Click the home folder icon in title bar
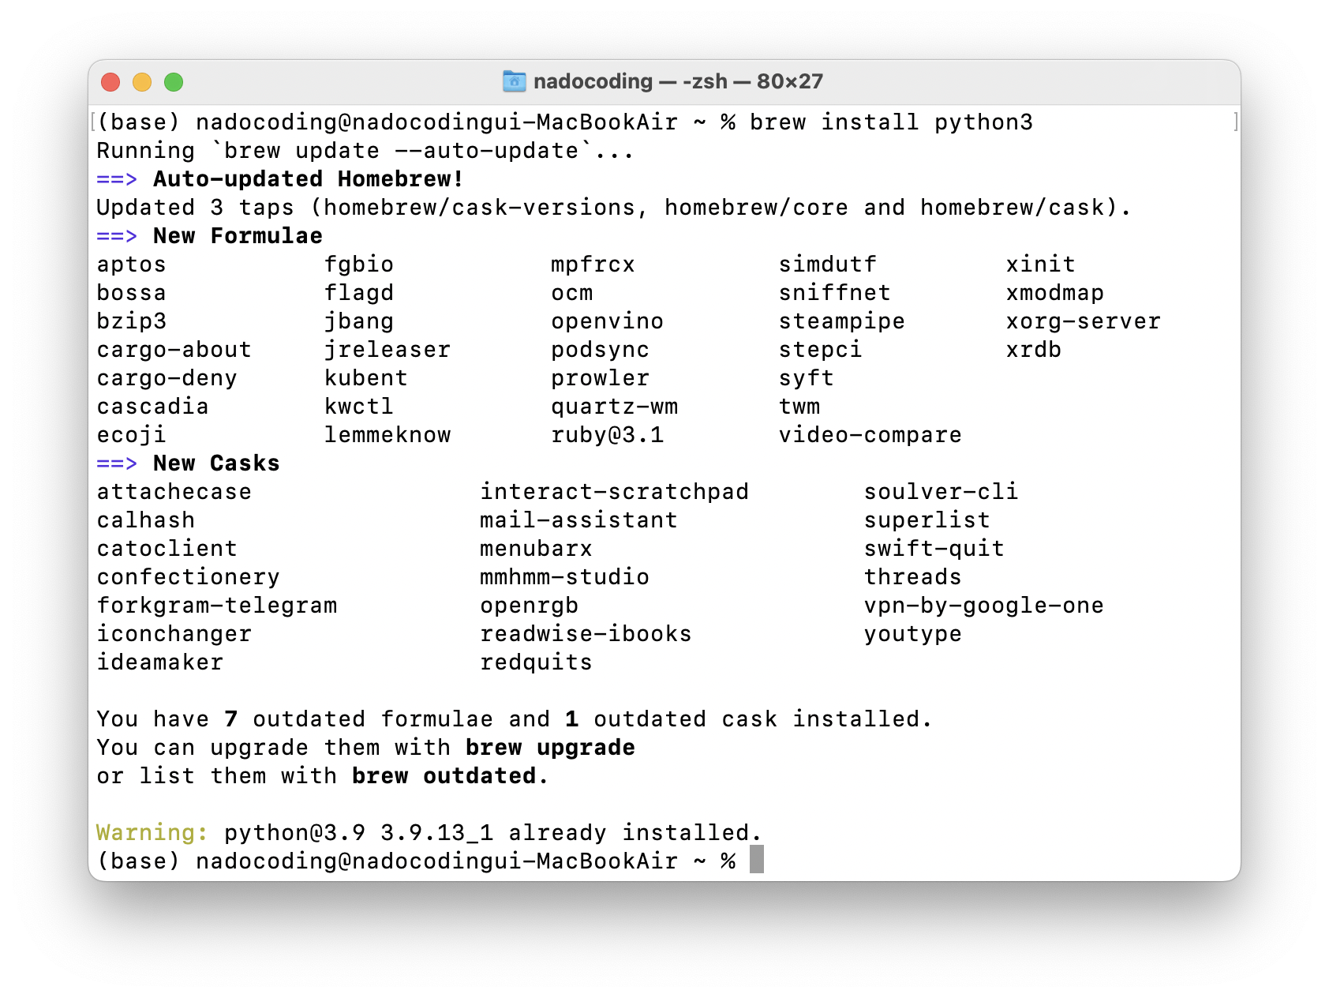 pos(514,81)
